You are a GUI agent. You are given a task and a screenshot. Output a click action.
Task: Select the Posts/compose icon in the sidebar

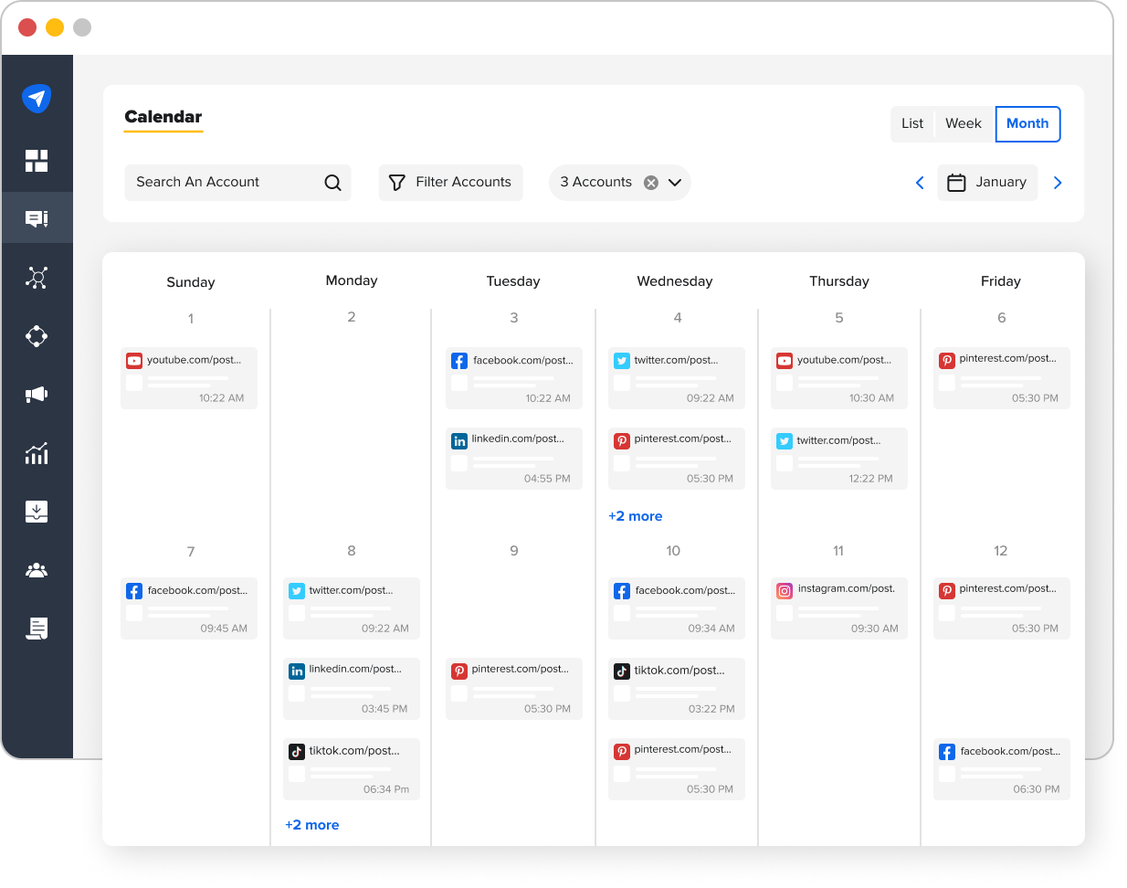tap(37, 217)
